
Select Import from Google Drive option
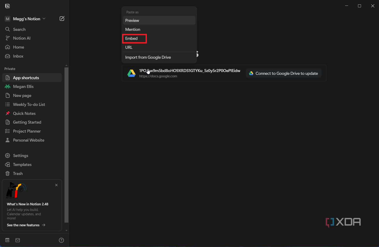coord(159,57)
